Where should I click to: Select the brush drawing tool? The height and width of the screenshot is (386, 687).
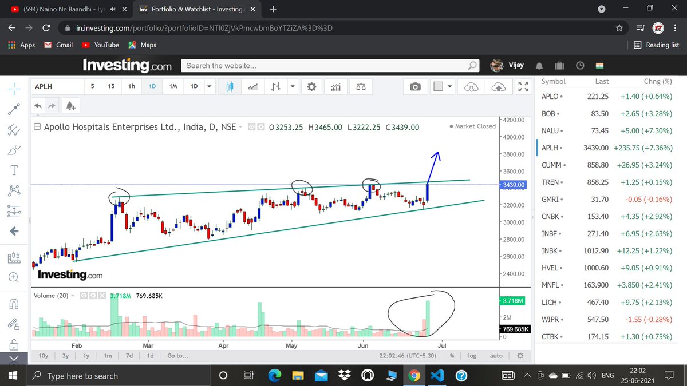14,150
